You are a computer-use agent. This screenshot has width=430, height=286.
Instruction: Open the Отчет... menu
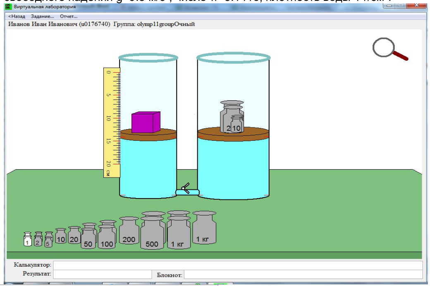click(69, 17)
